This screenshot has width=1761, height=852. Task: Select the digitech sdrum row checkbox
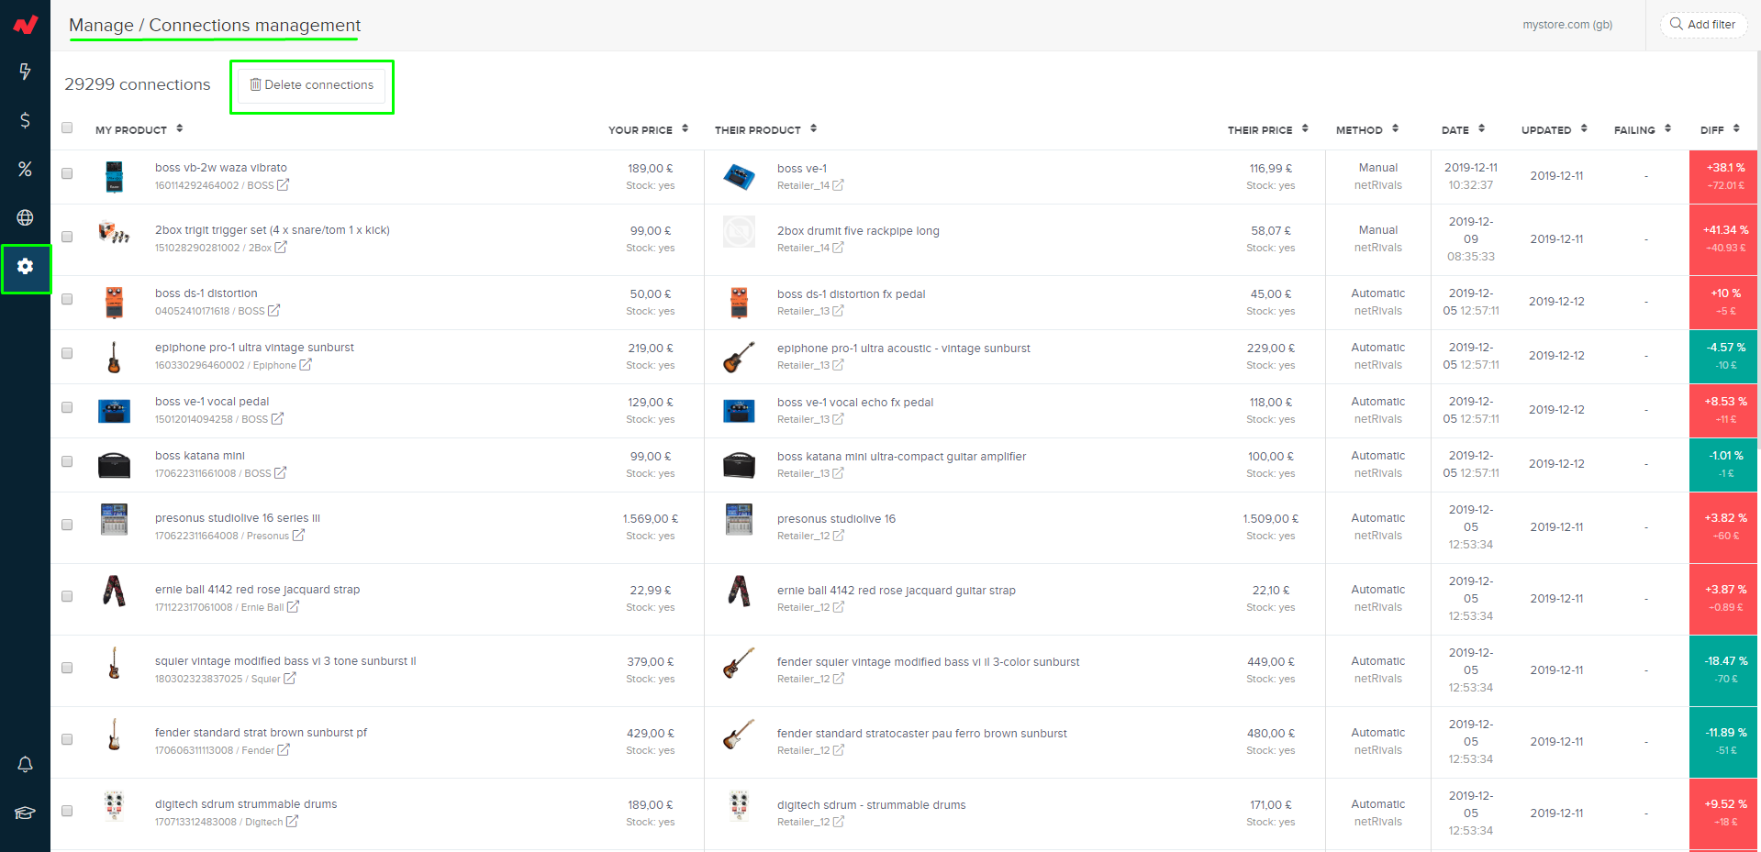(x=67, y=811)
